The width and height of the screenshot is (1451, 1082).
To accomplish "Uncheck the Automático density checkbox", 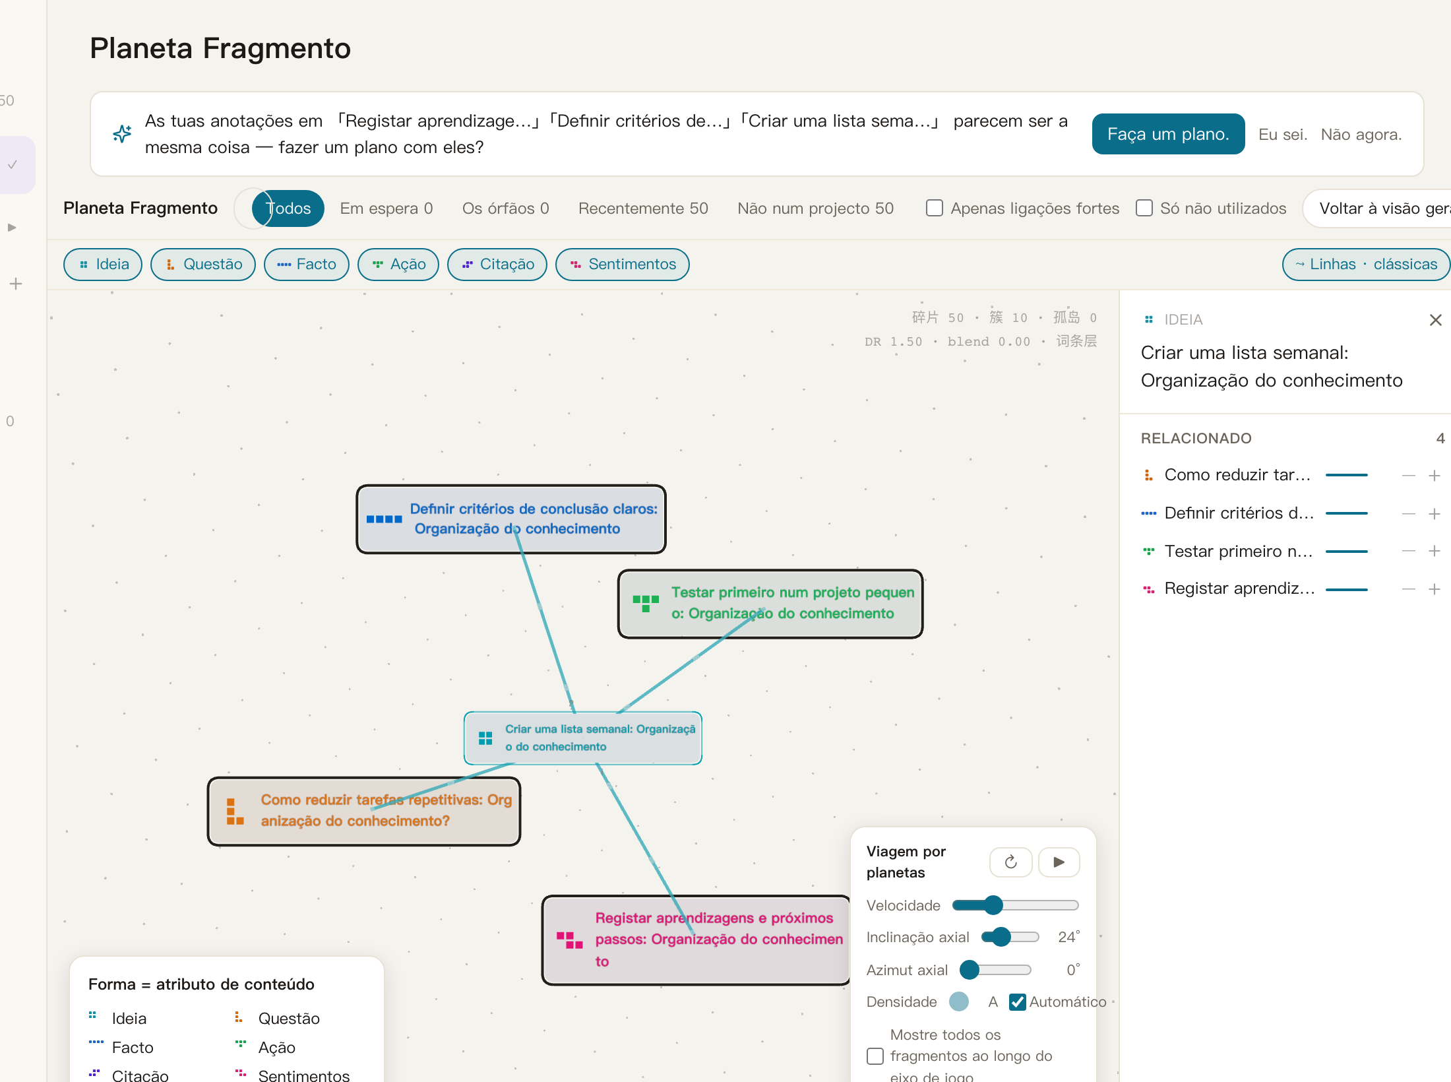I will click(x=1018, y=1002).
